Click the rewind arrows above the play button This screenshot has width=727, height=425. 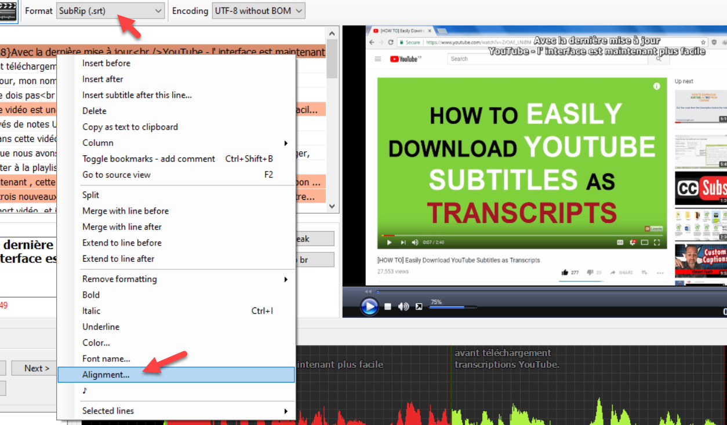369,292
